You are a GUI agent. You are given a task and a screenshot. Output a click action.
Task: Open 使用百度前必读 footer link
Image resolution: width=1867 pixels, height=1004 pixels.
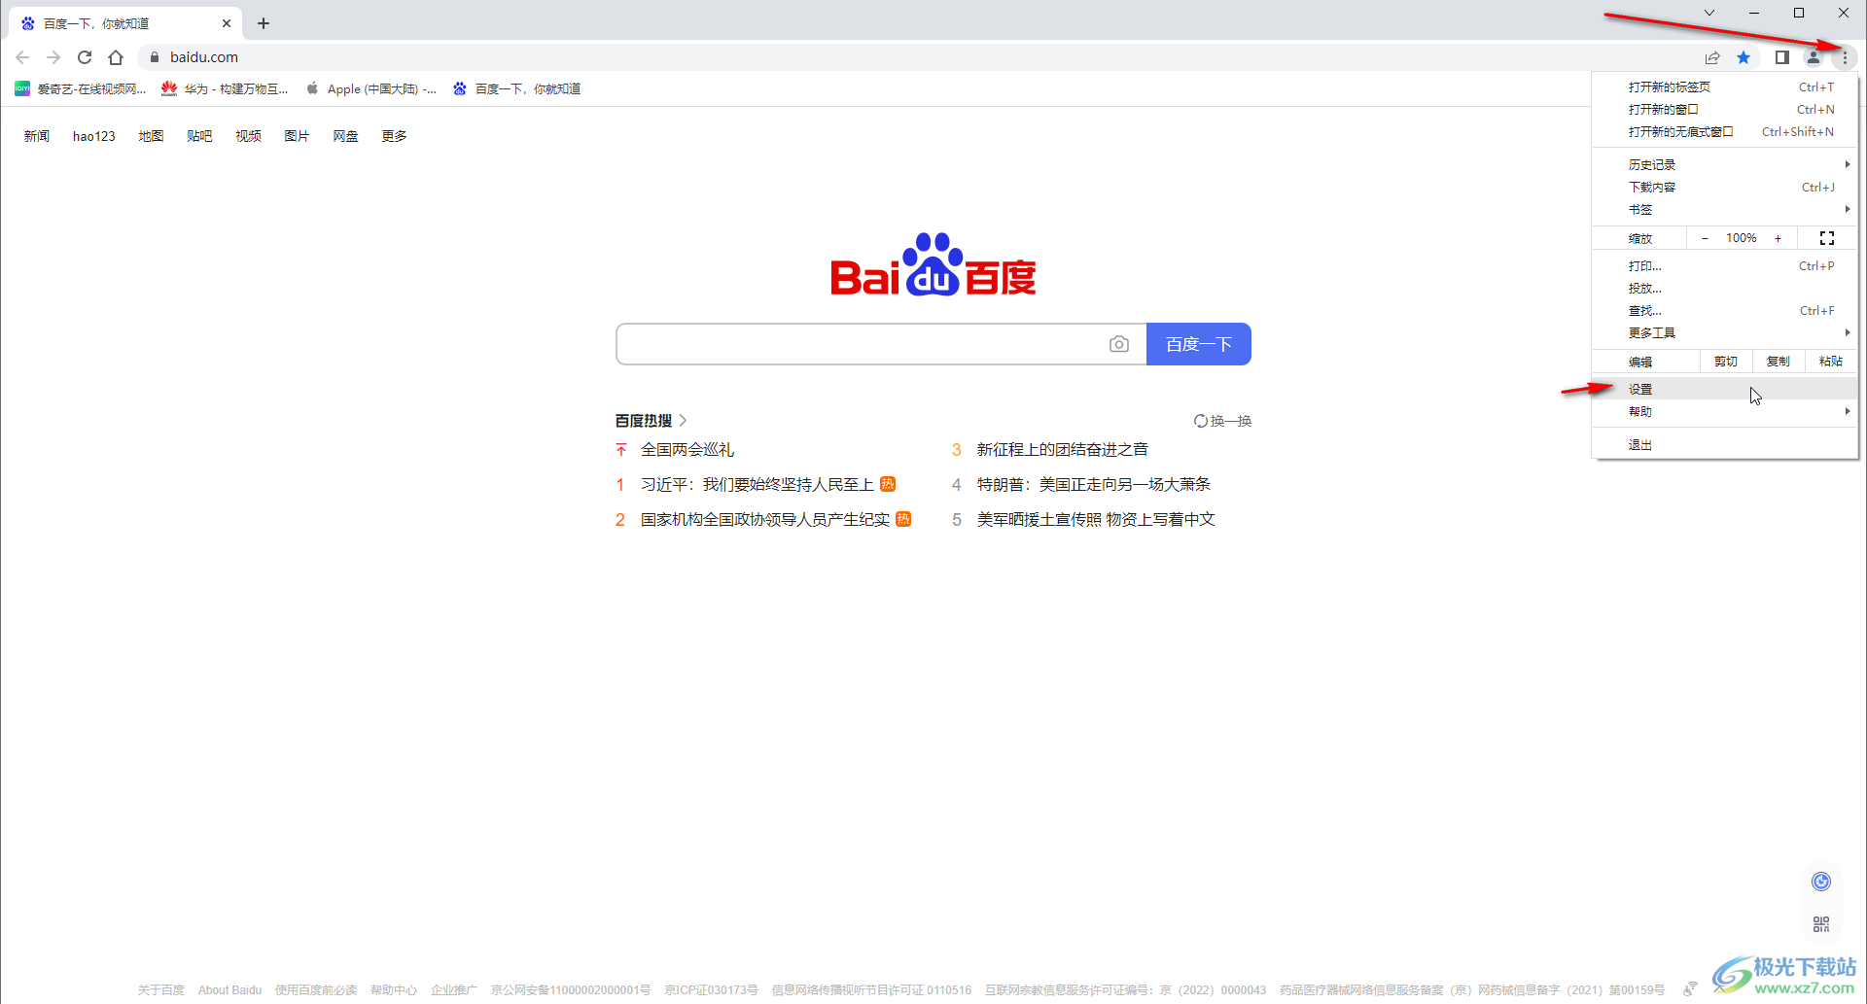(x=316, y=990)
